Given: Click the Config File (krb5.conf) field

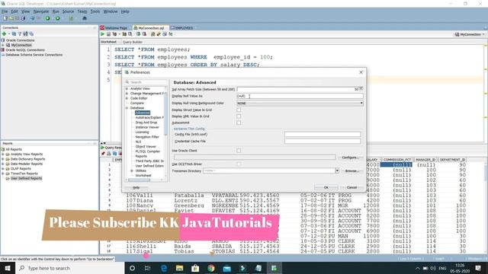Looking at the screenshot, I should pyautogui.click(x=323, y=135).
